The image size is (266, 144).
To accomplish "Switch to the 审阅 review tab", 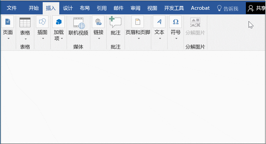I will point(135,8).
